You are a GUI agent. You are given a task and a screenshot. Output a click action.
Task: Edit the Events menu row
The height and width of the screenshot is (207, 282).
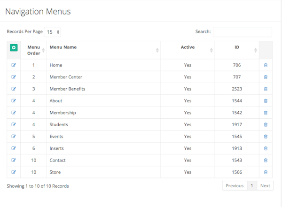pos(14,136)
